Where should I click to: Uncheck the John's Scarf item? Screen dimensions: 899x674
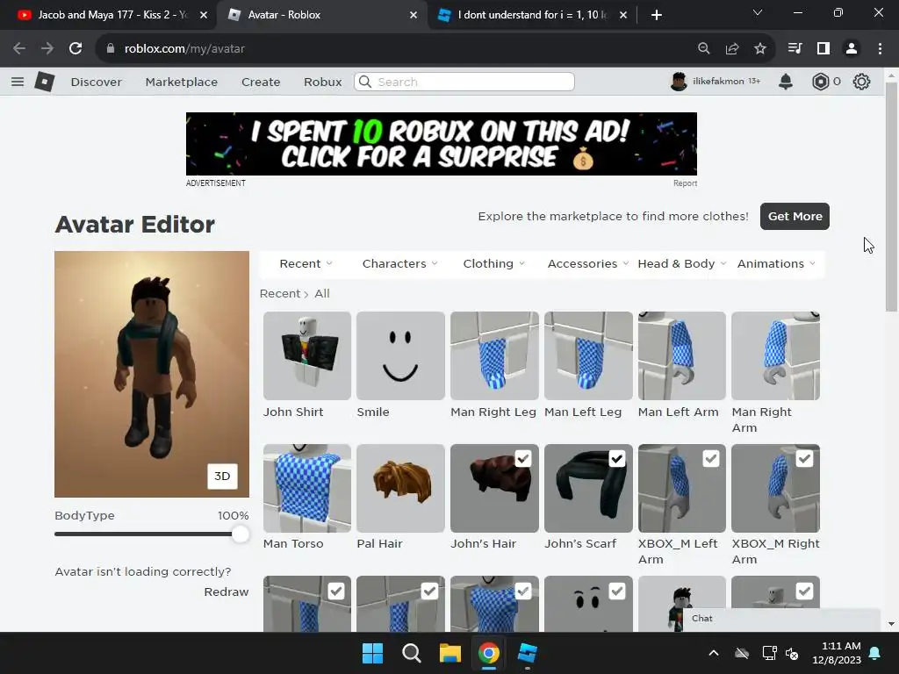coord(617,458)
